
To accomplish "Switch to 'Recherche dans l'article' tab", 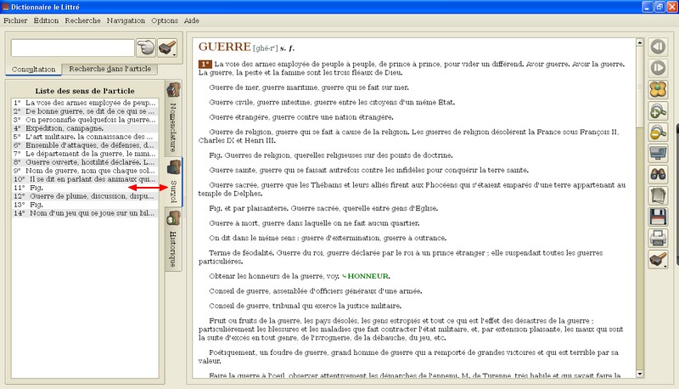I will pyautogui.click(x=110, y=69).
